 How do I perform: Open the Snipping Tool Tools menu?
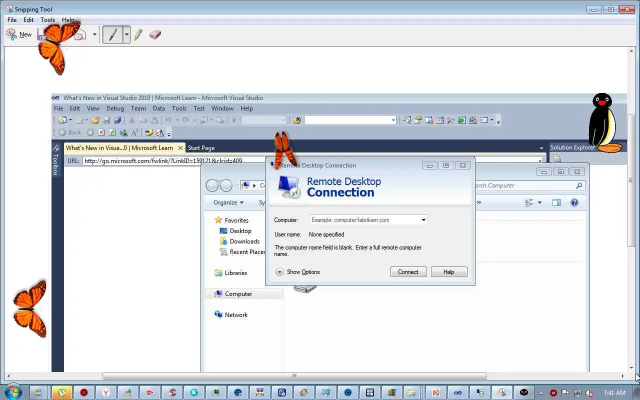[48, 20]
